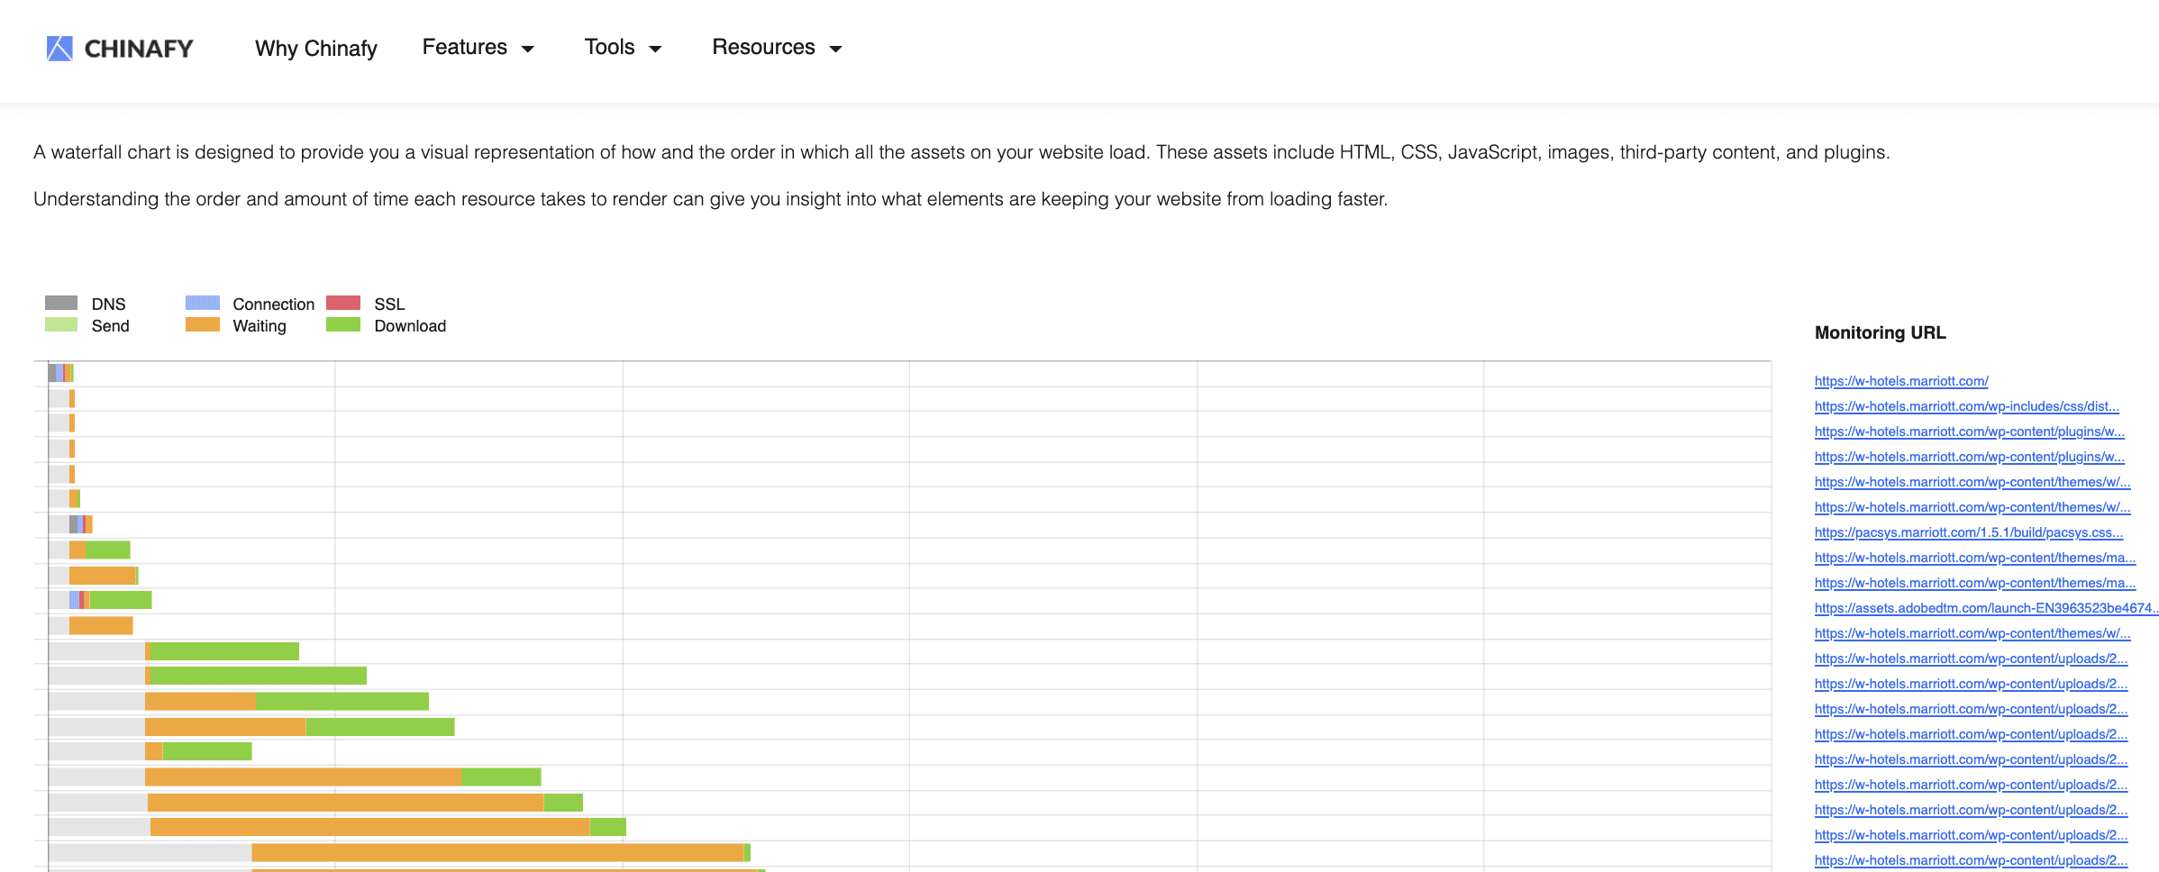This screenshot has width=2159, height=872.
Task: Open the pacsys.marriott.com CSS URL link
Action: click(1969, 532)
